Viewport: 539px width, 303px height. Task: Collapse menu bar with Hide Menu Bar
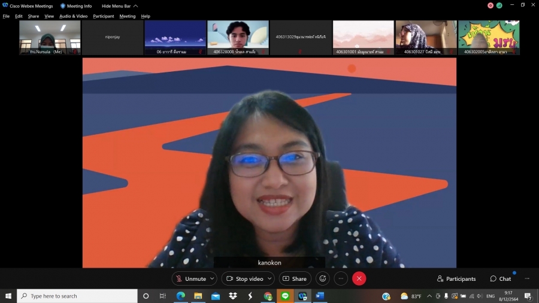click(119, 6)
